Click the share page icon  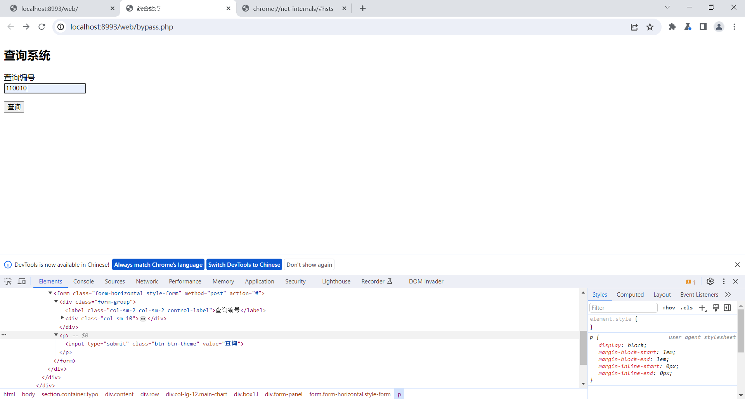(x=634, y=27)
